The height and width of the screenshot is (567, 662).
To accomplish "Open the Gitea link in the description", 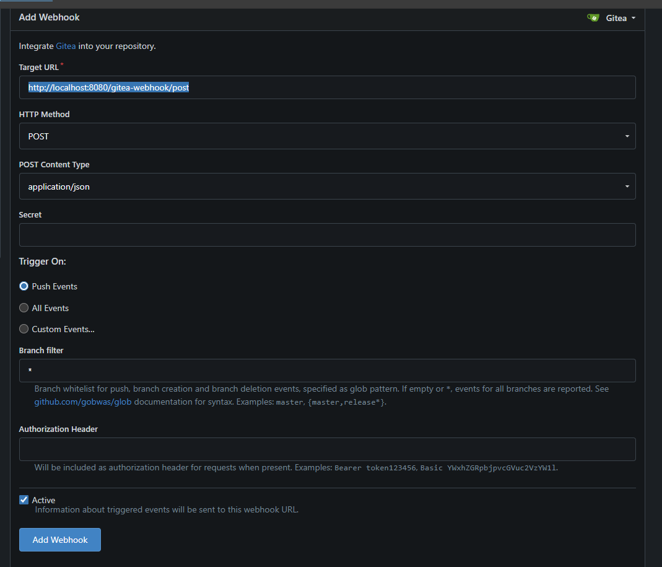I will click(66, 46).
